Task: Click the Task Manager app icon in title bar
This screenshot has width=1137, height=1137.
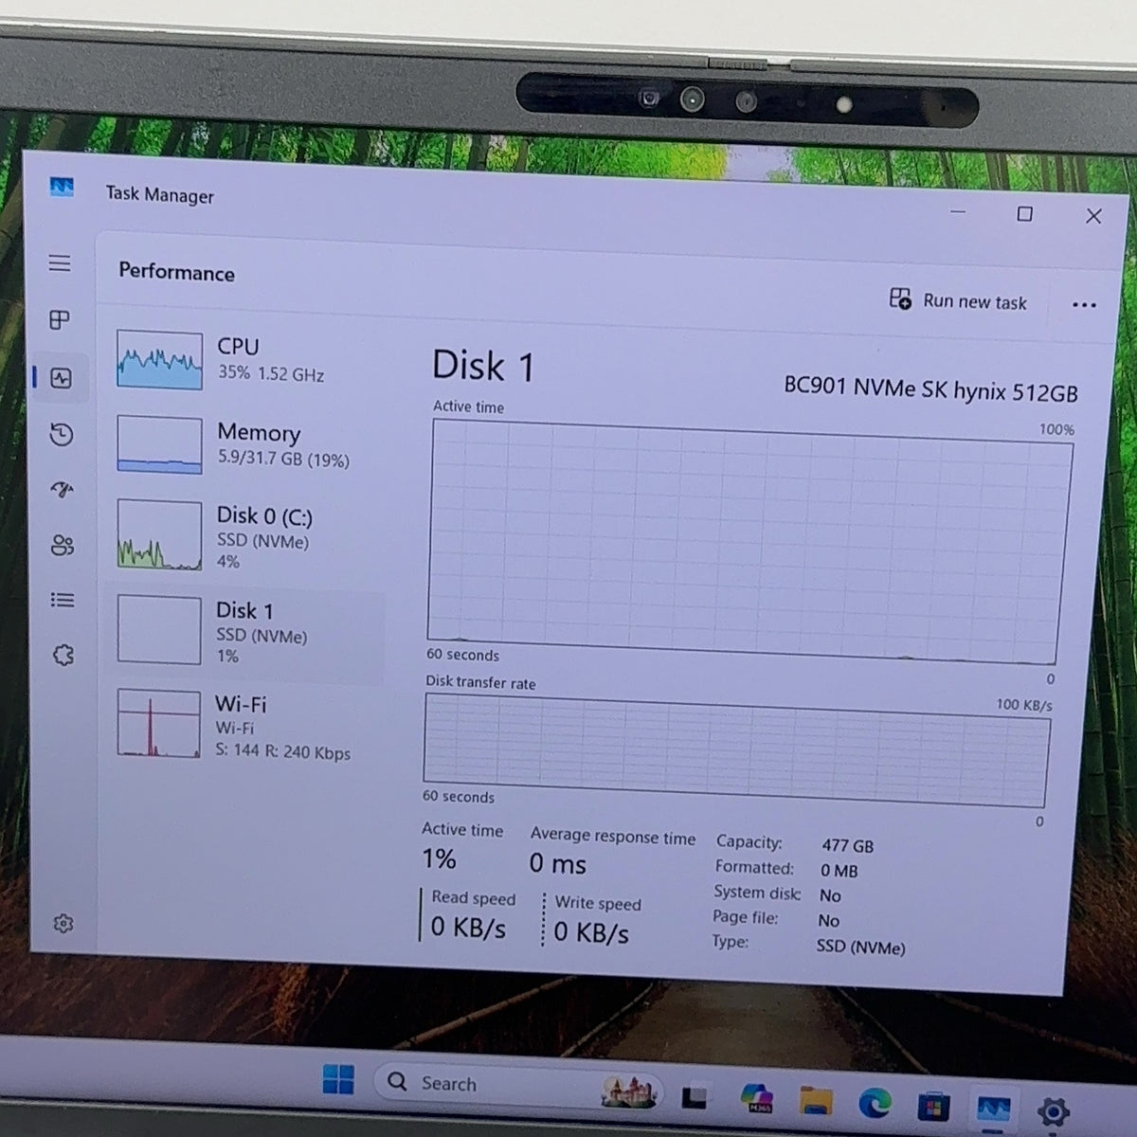Action: pyautogui.click(x=62, y=187)
